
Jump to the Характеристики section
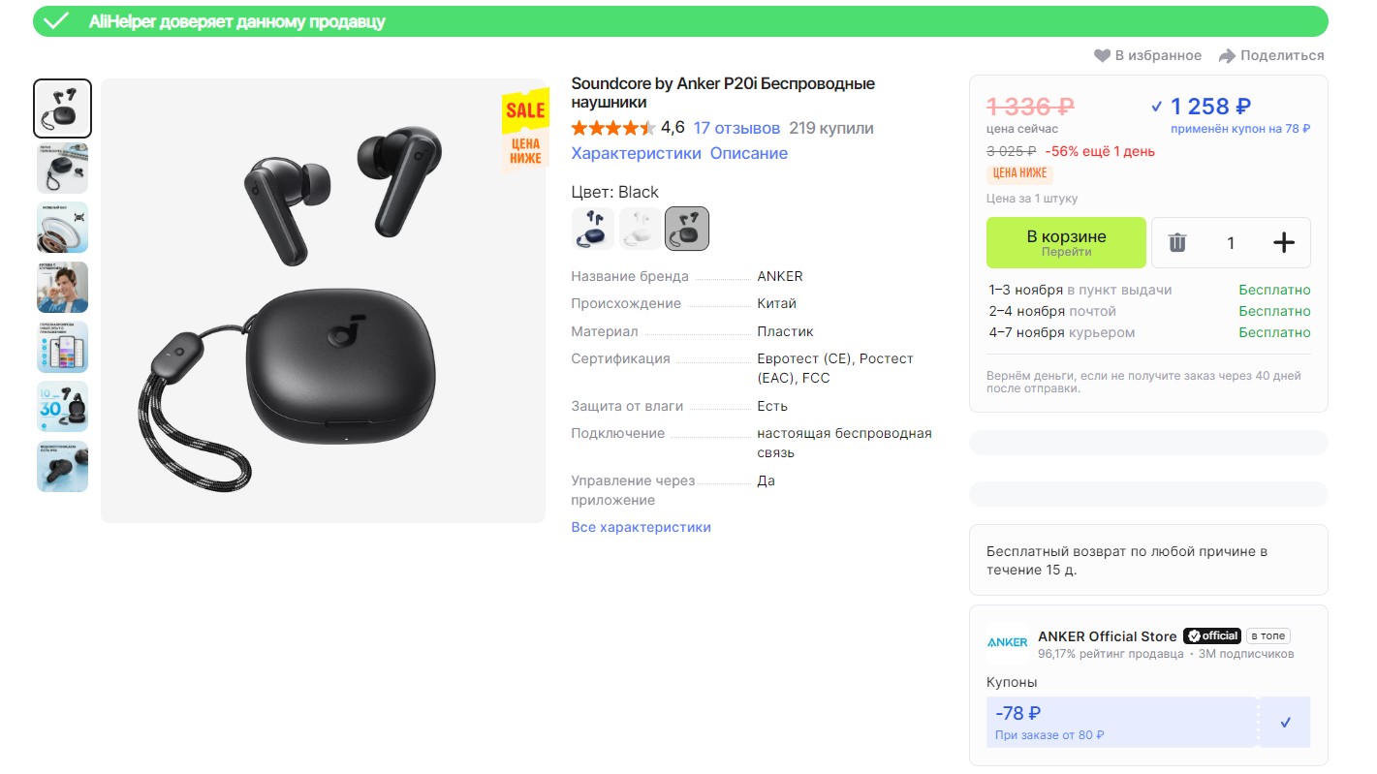tap(636, 153)
